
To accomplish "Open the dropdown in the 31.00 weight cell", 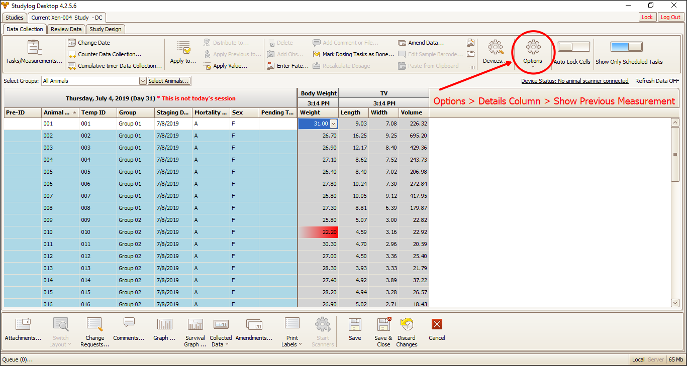I will pos(333,124).
